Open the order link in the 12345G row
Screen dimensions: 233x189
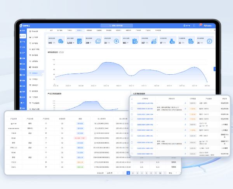tap(145, 148)
